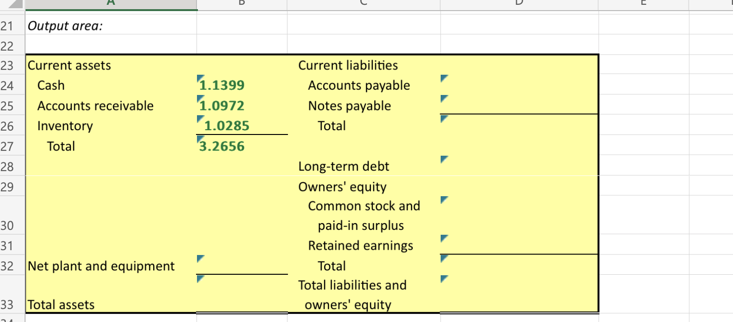Click the 'Retained earnings' label cell

pos(364,245)
